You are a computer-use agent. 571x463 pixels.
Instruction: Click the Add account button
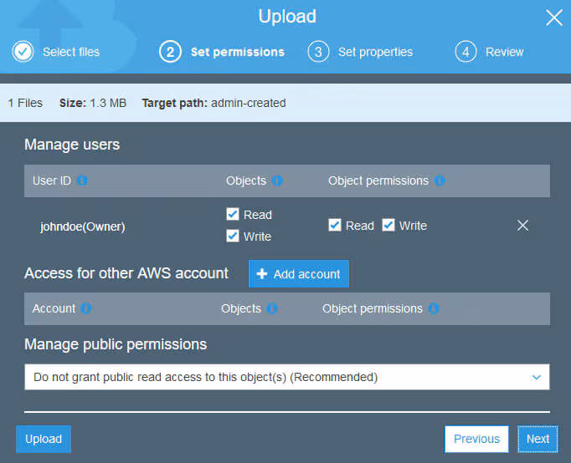299,274
